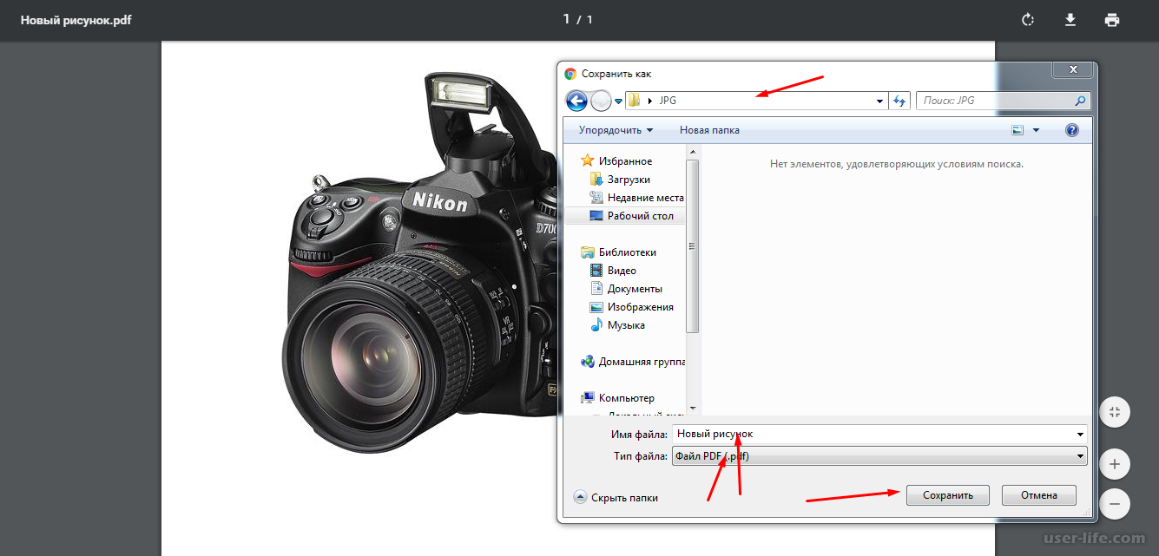Viewport: 1159px width, 556px height.
Task: Go forward in Save As dialog
Action: [x=601, y=101]
